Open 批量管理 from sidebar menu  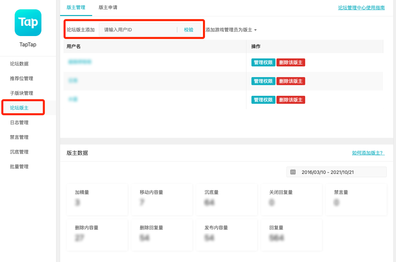(x=19, y=167)
